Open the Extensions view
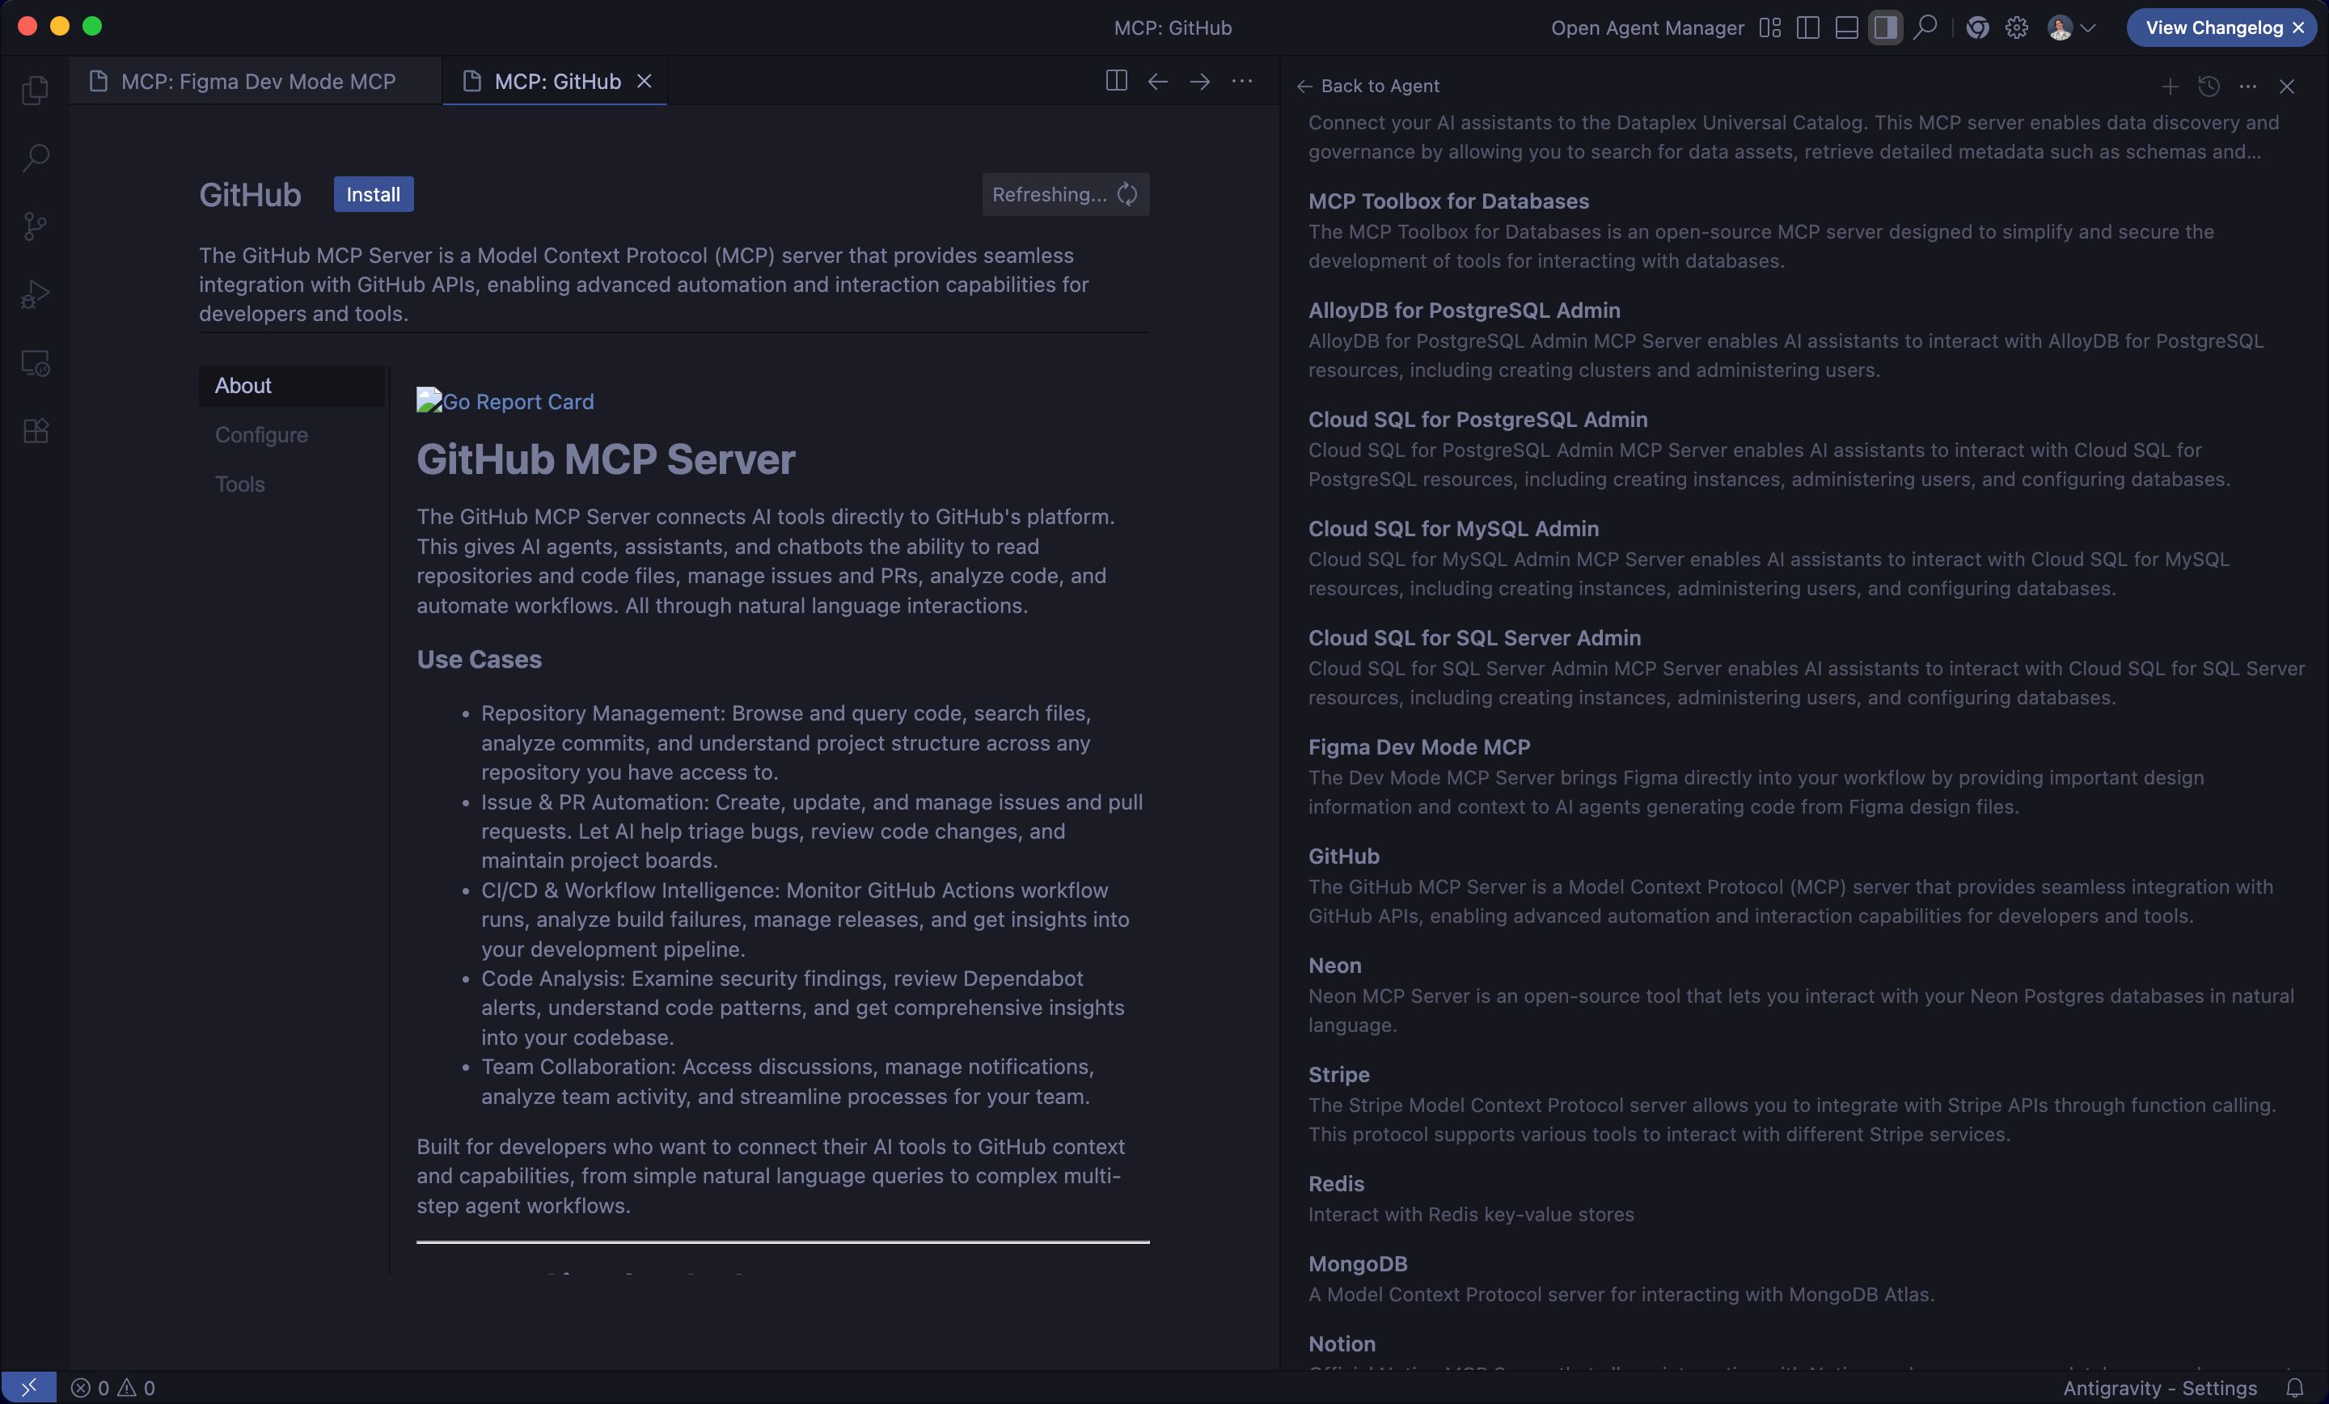The height and width of the screenshot is (1404, 2329). 35,431
